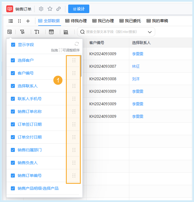194x202 pixels.
Task: Open the settings gear icon
Action: (x=41, y=9)
